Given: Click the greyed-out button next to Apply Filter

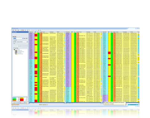Looking at the screenshot, I should tap(18, 36).
